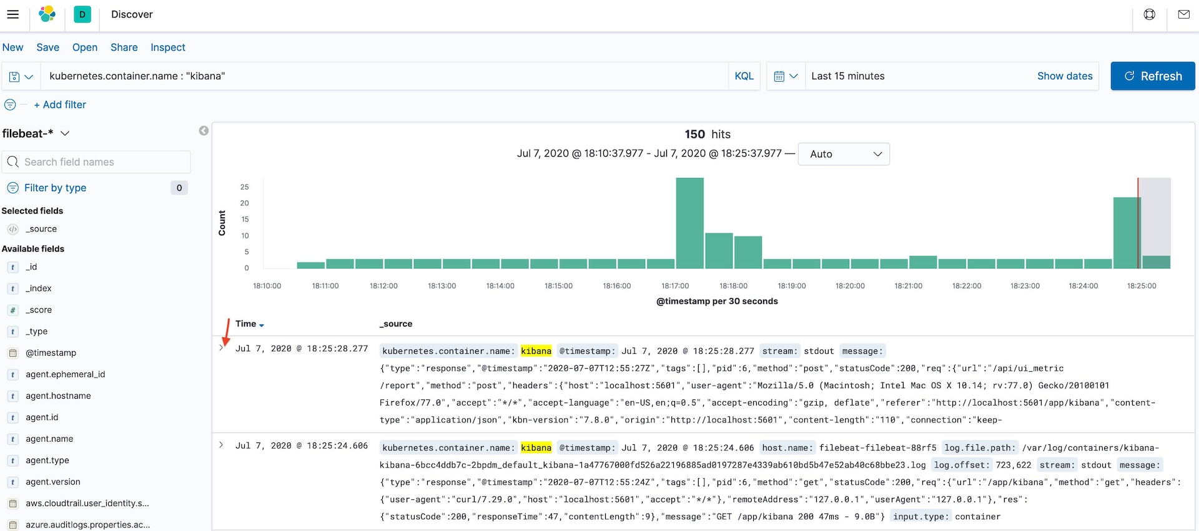
Task: Click Last 15 minutes time range
Action: (848, 76)
